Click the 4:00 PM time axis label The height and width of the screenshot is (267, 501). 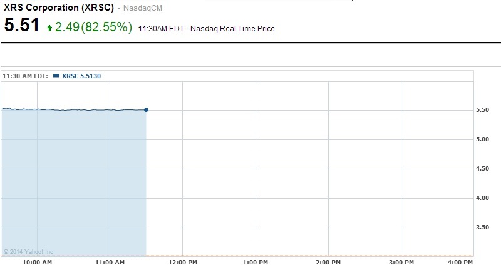tap(460, 261)
